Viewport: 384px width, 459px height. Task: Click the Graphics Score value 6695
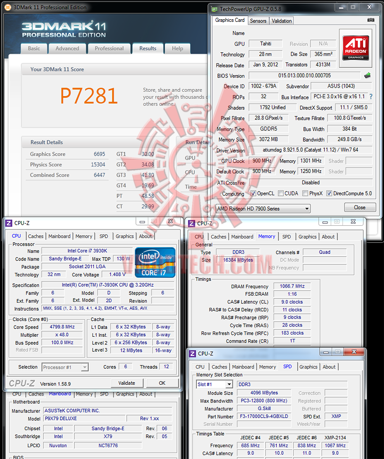(x=99, y=154)
